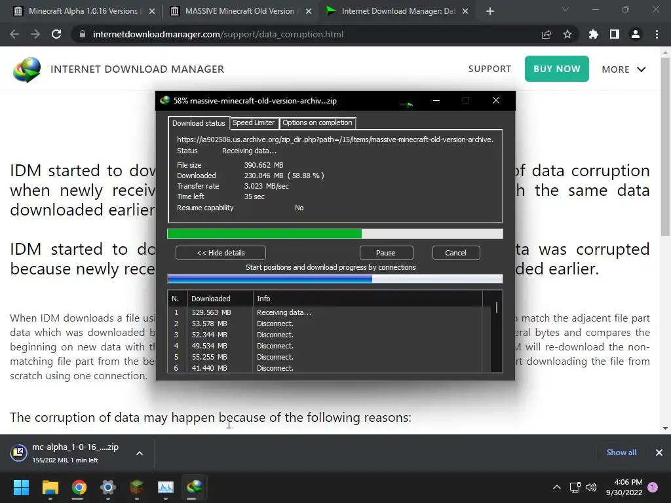The width and height of the screenshot is (671, 503).
Task: Click the Internet Download Manager globe logo
Action: 27,69
